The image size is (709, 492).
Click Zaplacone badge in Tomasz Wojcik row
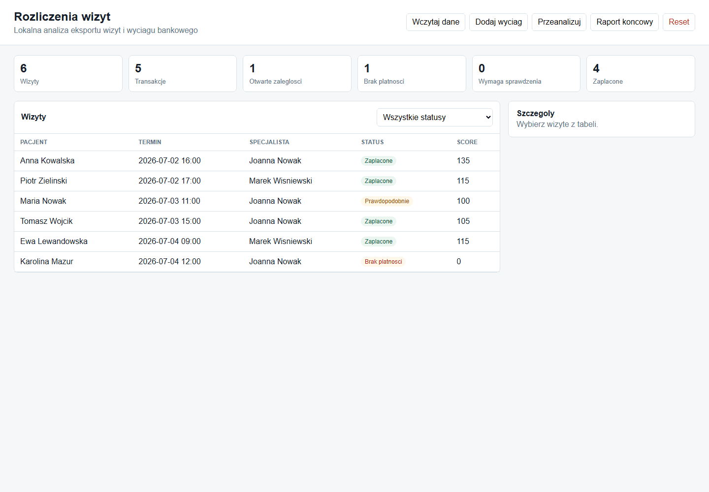(x=379, y=221)
